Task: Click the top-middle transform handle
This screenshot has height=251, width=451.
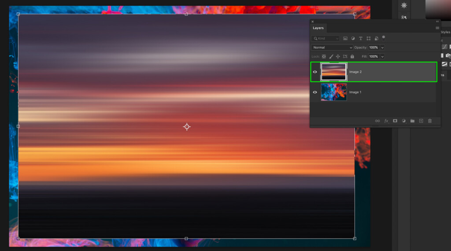Action: click(186, 14)
